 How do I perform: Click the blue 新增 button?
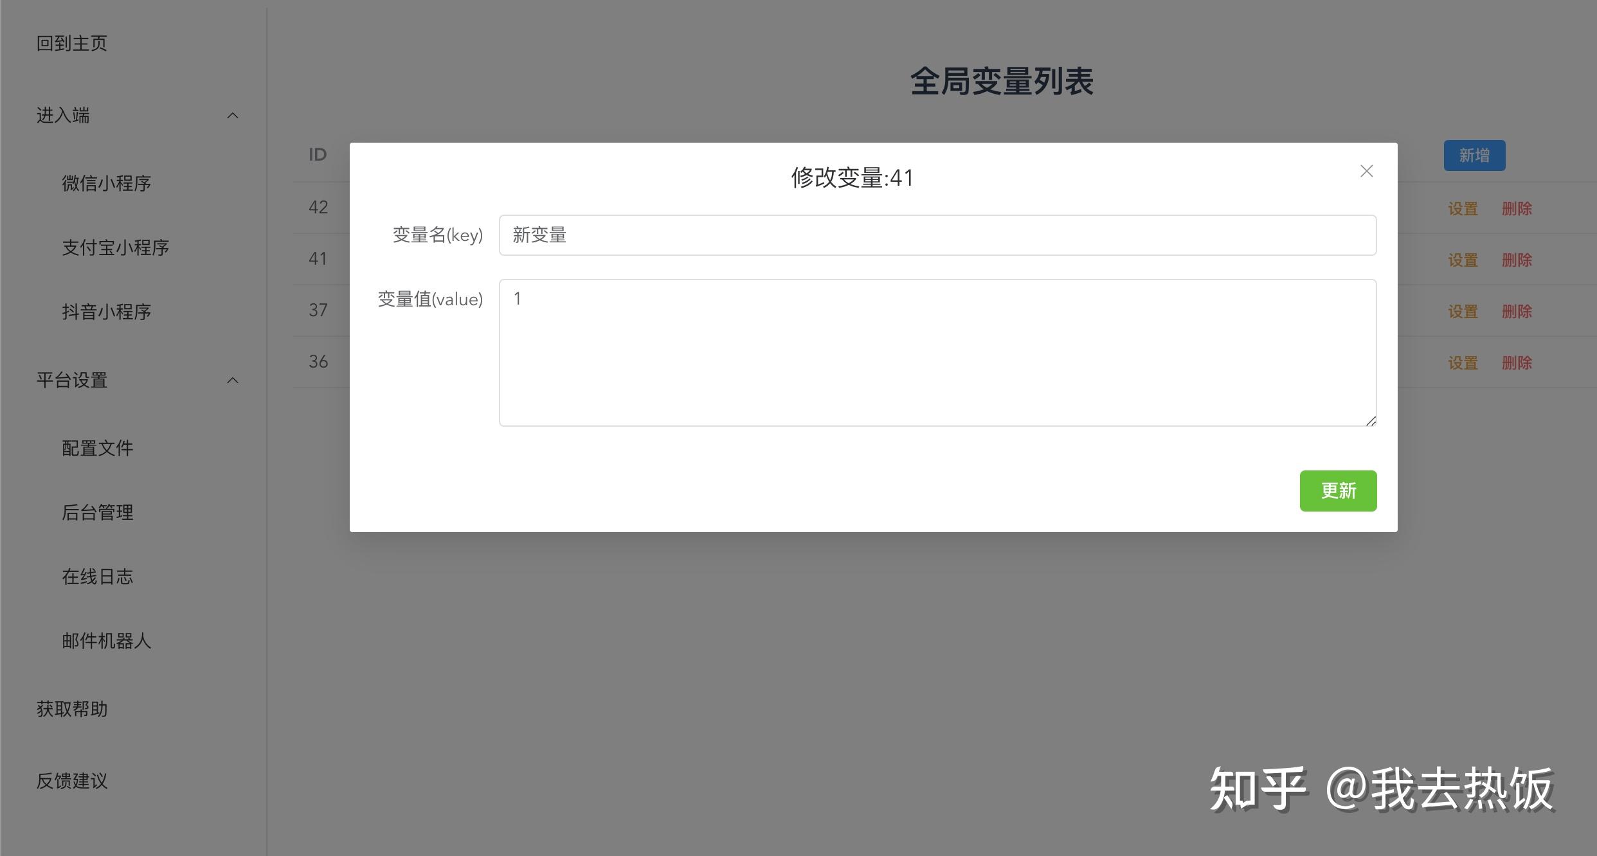(x=1474, y=156)
